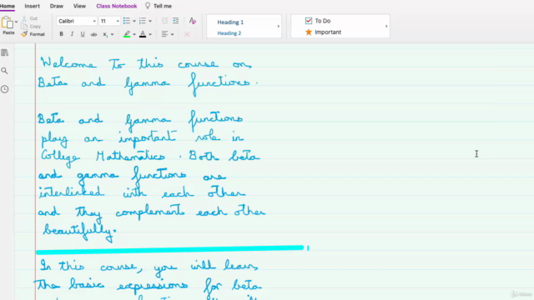
Task: Toggle italic formatting
Action: tap(72, 34)
